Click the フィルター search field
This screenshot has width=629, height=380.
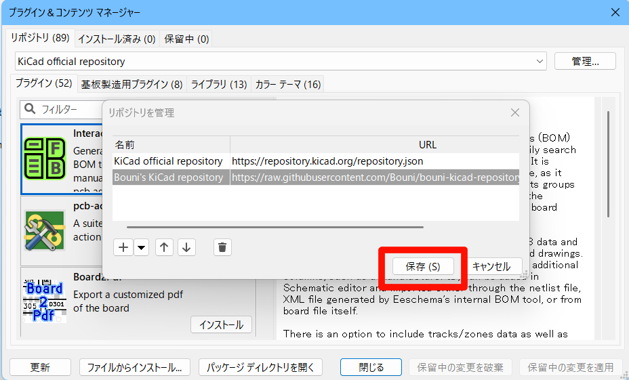point(61,109)
